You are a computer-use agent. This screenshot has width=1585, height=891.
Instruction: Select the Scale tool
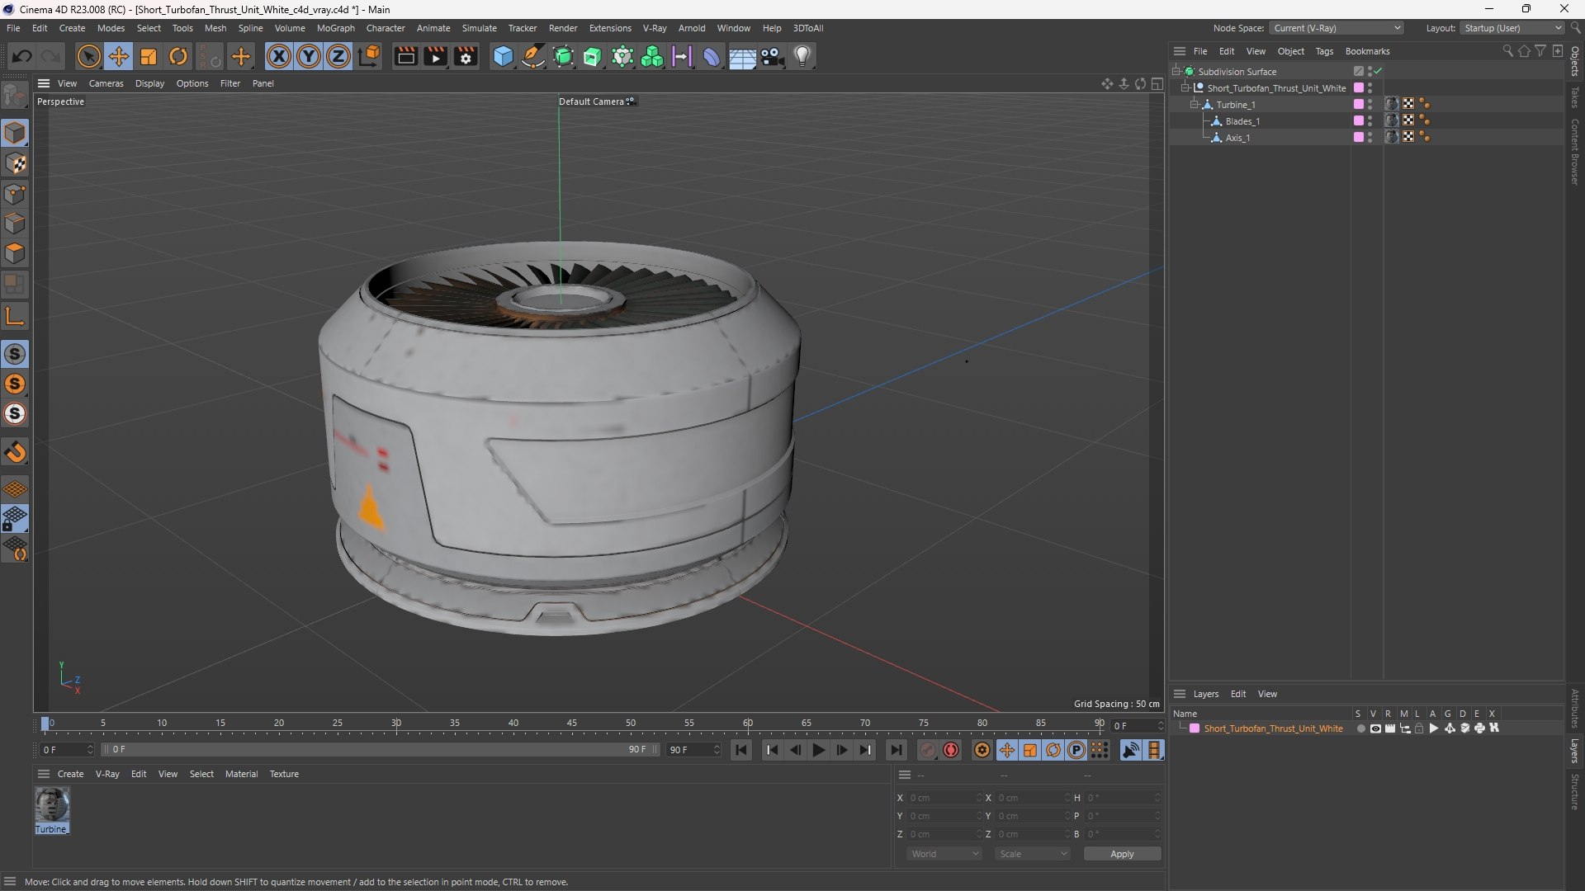coord(149,56)
